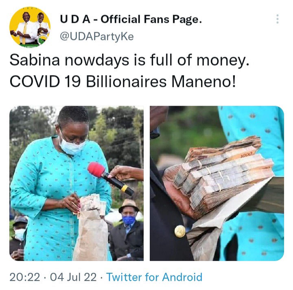Select the tweet line "Sabina nowdays is full of money."

(129, 60)
